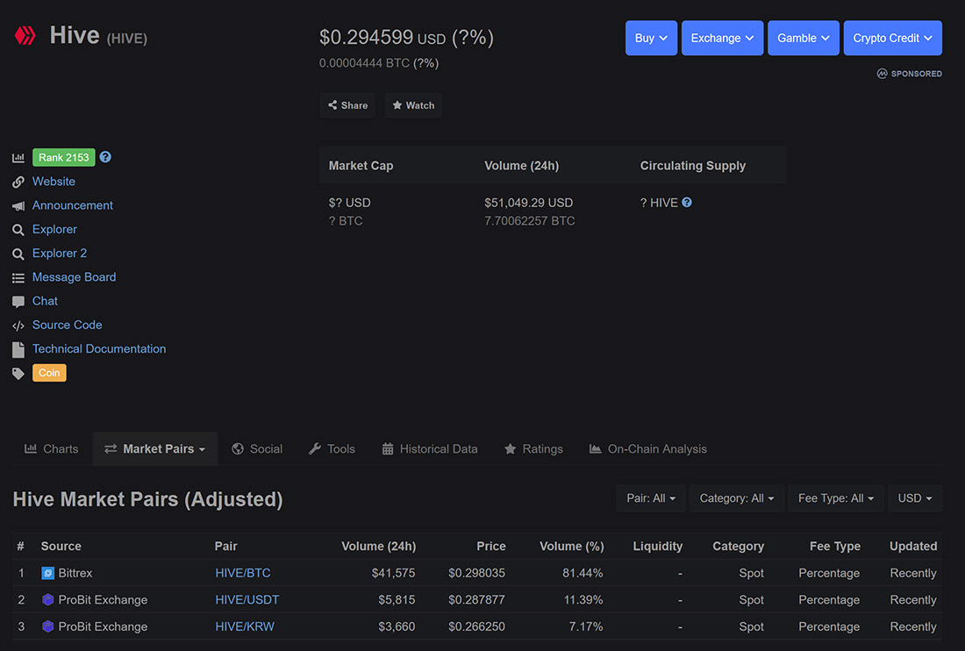View the Historical Data tab
The width and height of the screenshot is (965, 651).
pos(430,449)
